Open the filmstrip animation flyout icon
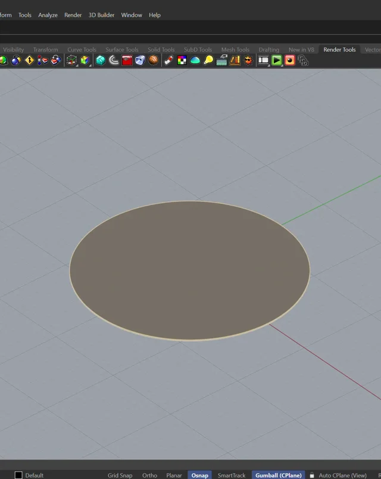 point(264,61)
